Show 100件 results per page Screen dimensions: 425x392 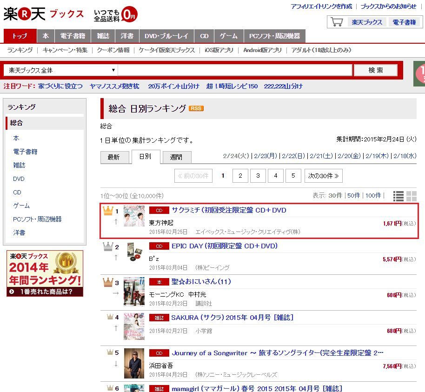pyautogui.click(x=373, y=196)
